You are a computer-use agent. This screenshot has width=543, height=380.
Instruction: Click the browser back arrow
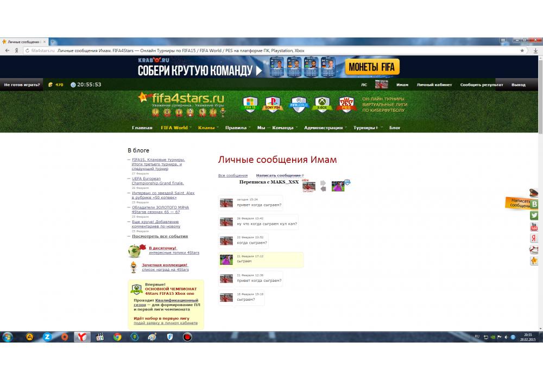(x=7, y=50)
